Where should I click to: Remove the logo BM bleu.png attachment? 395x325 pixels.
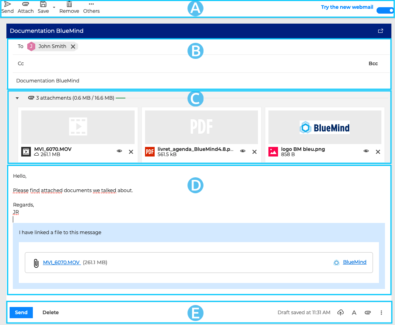tap(378, 152)
